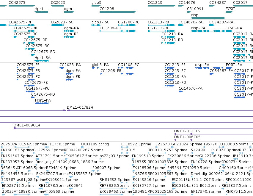This screenshot has height=196, width=253.
Task: Select the CG34287 gene label
Action: point(218,3)
